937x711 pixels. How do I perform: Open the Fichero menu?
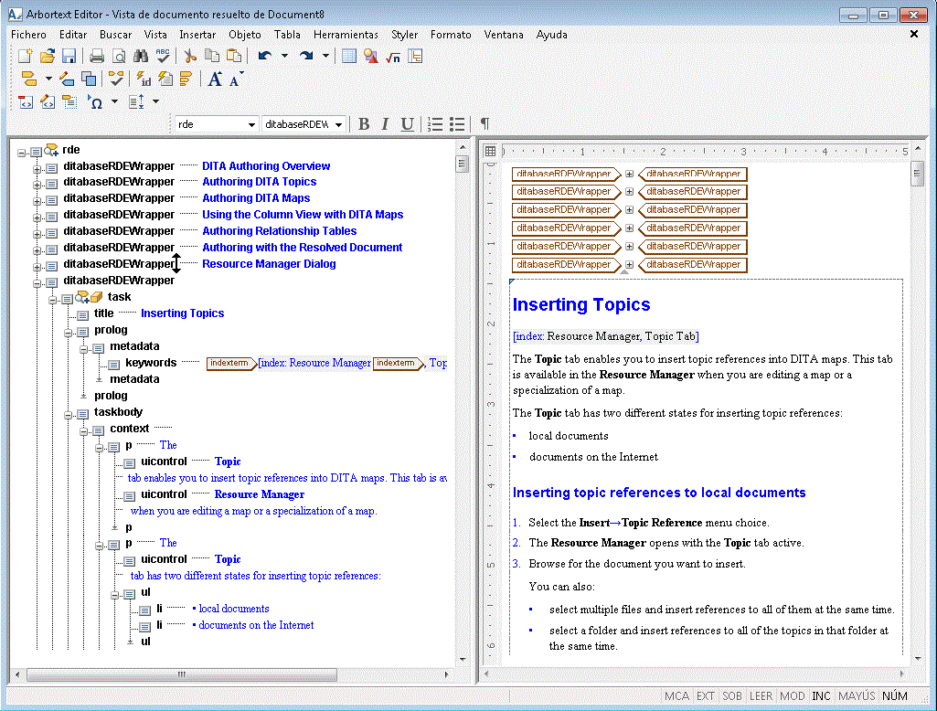tap(28, 35)
